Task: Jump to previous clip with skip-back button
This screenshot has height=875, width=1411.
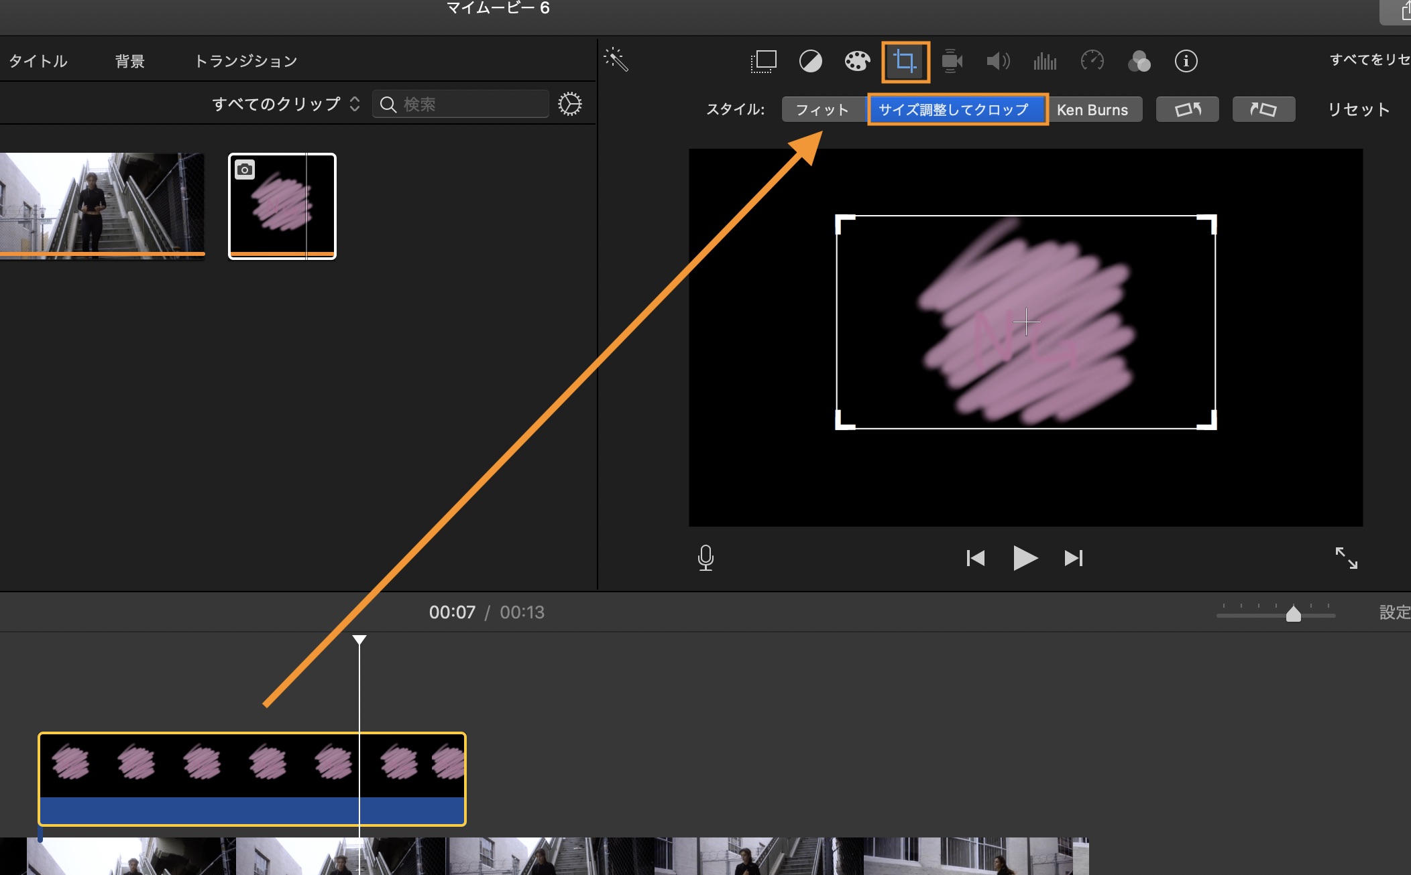Action: pyautogui.click(x=975, y=558)
